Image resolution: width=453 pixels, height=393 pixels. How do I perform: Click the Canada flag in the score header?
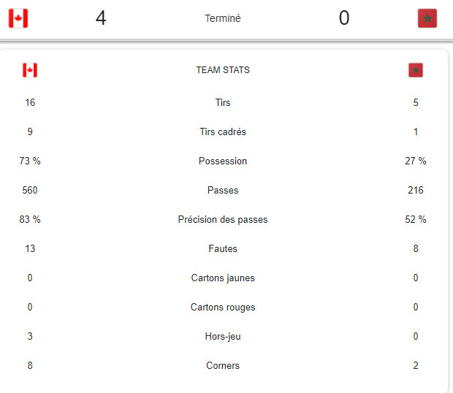[x=18, y=18]
